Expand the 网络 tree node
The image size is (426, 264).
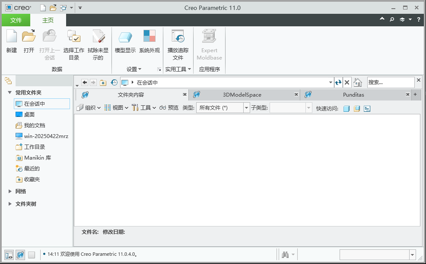tap(10, 191)
